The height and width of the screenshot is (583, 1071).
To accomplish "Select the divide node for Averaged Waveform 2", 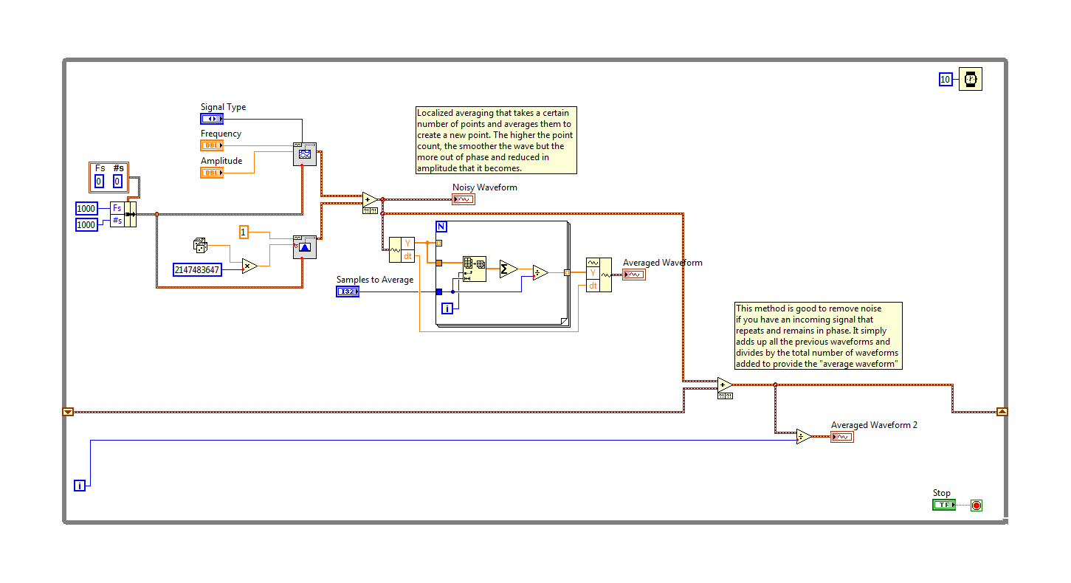I will 804,437.
